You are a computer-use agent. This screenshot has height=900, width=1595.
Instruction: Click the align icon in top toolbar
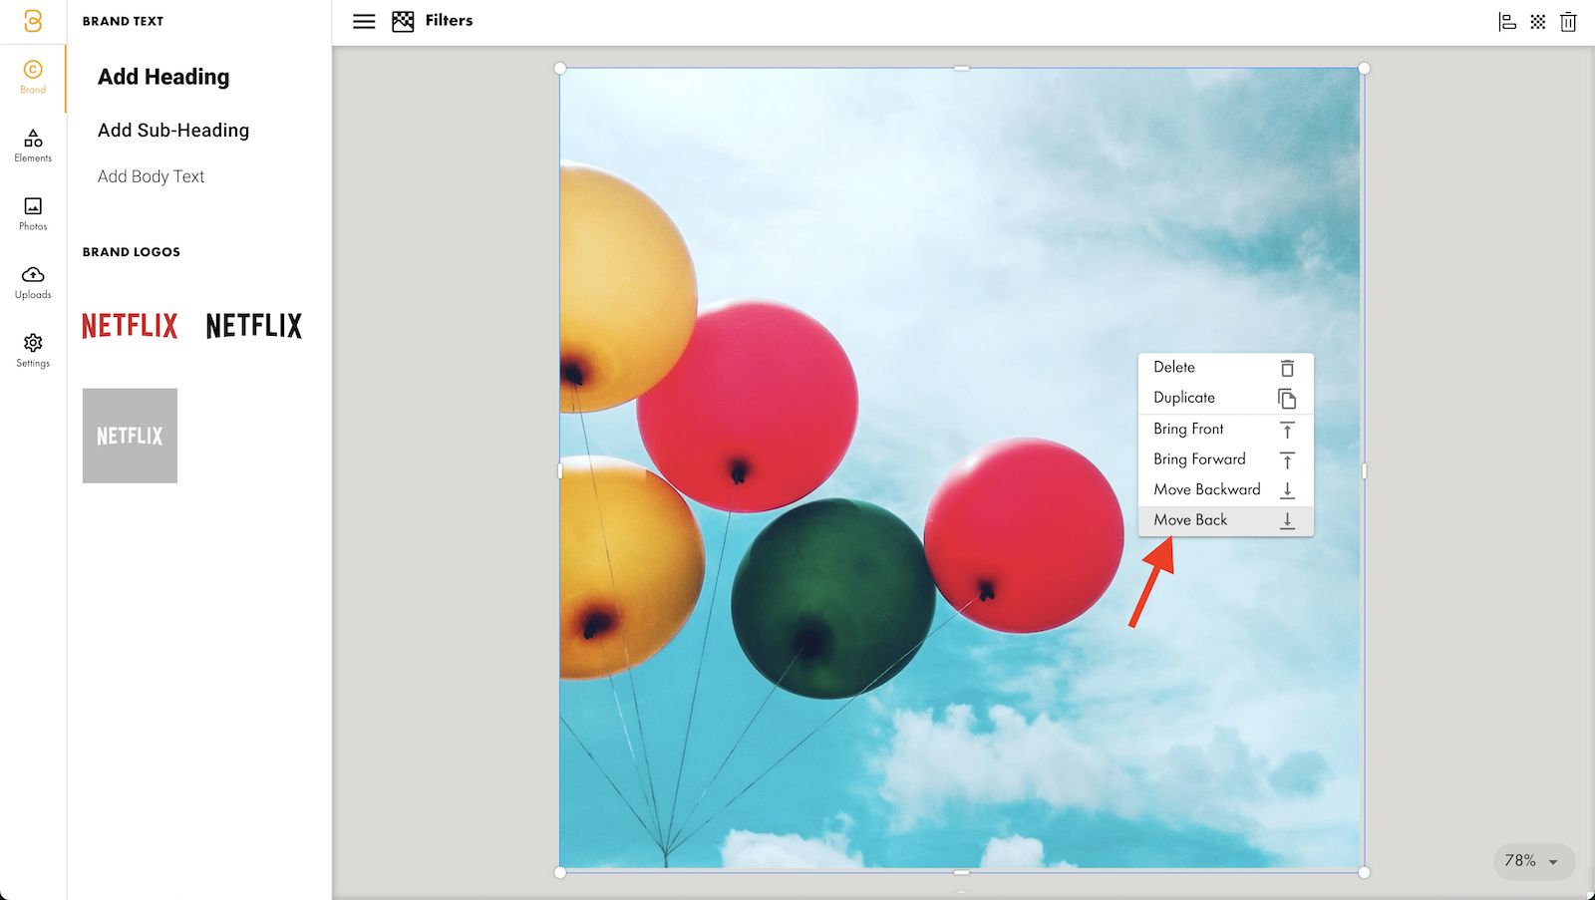click(1507, 22)
